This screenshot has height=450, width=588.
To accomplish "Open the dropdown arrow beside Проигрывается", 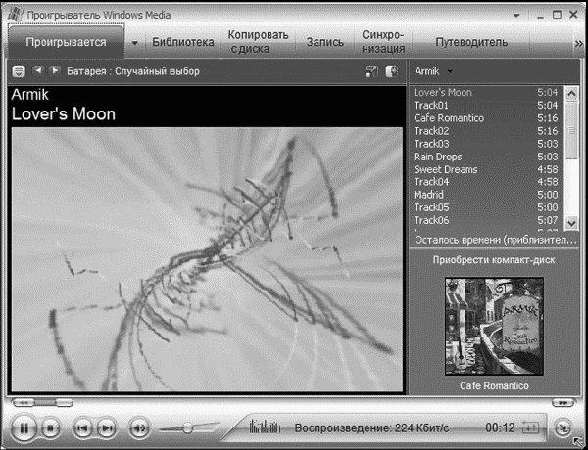I will [x=134, y=43].
